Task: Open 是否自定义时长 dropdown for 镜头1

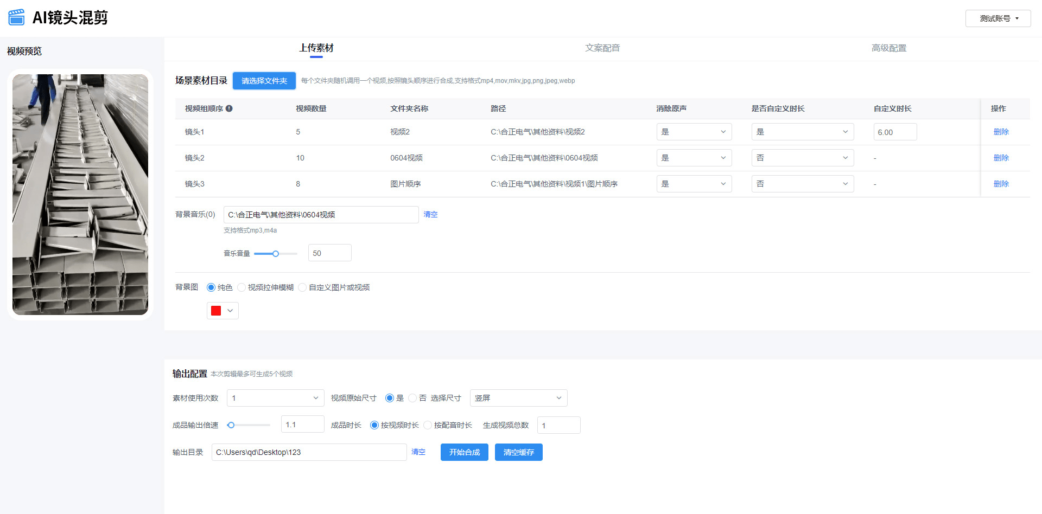Action: coord(803,132)
